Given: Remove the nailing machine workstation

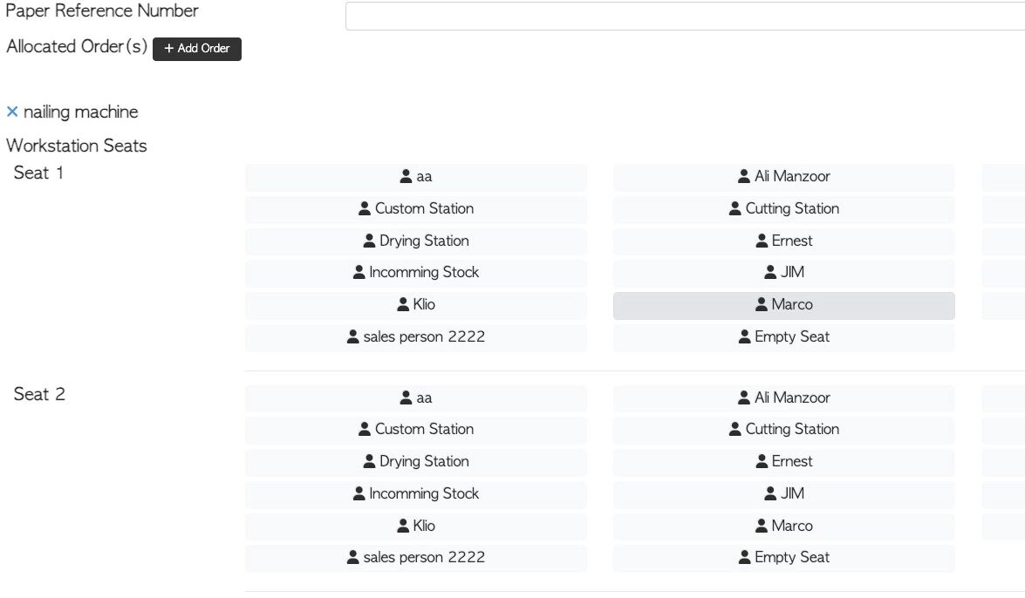Looking at the screenshot, I should (12, 112).
